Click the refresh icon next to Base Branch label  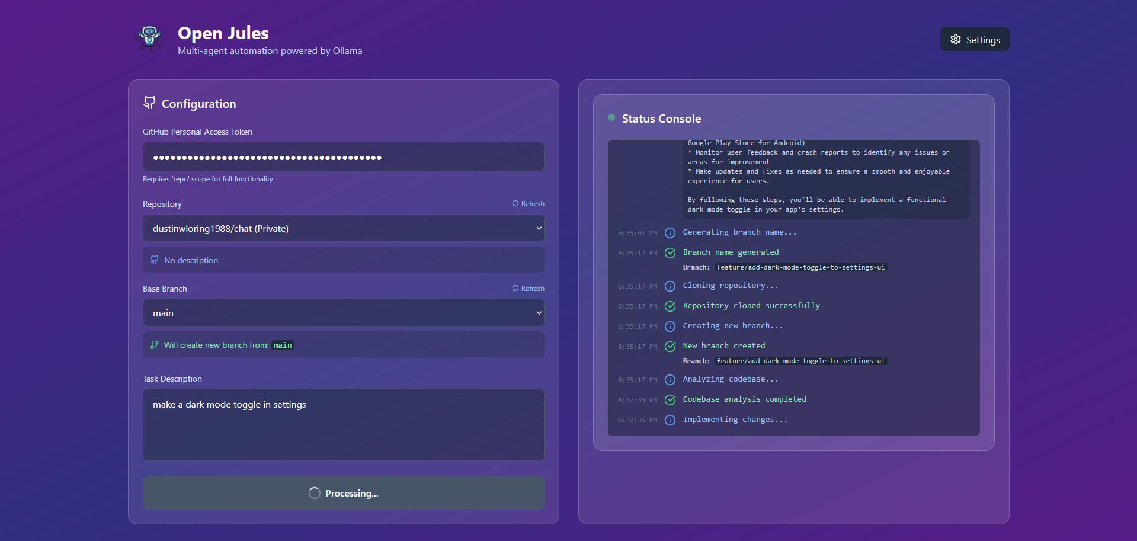[x=515, y=288]
